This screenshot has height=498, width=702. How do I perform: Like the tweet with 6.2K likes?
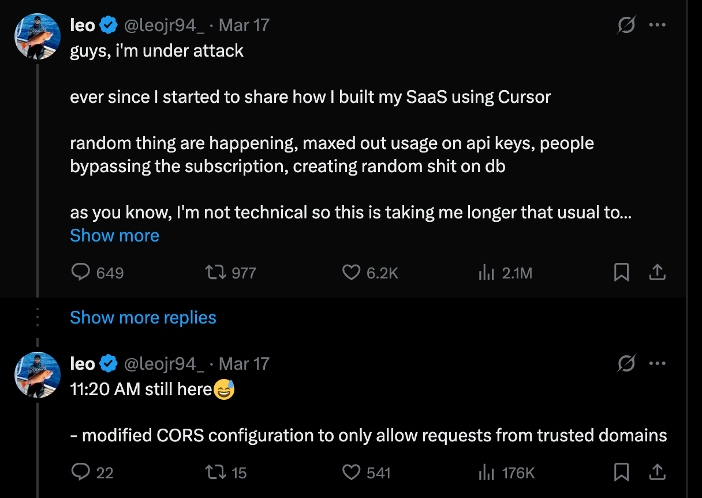351,272
